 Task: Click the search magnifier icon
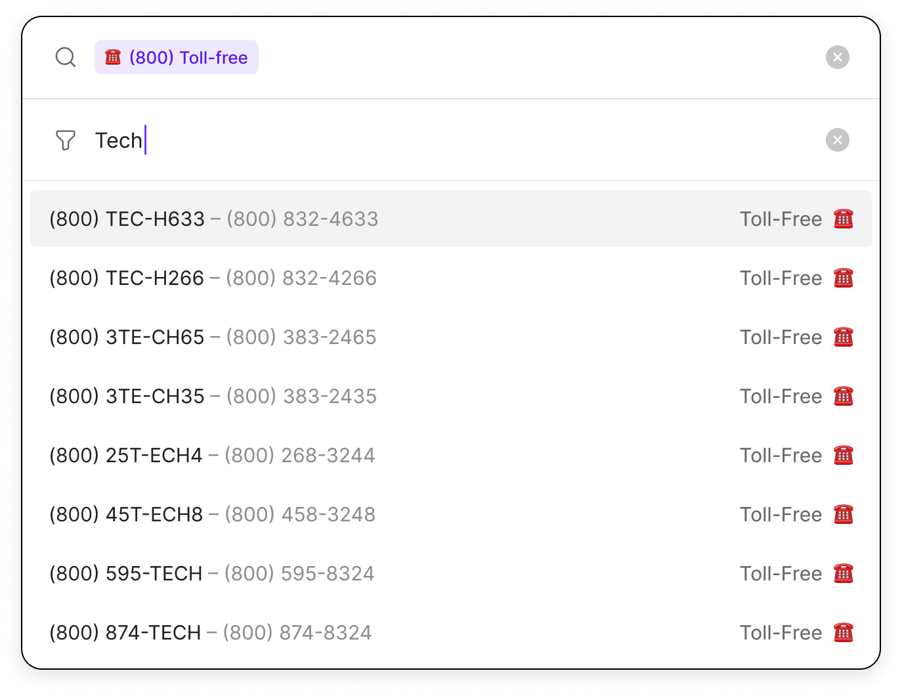(x=66, y=57)
